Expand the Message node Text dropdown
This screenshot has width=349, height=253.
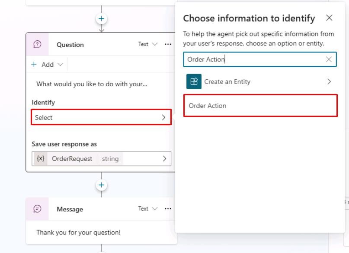148,209
